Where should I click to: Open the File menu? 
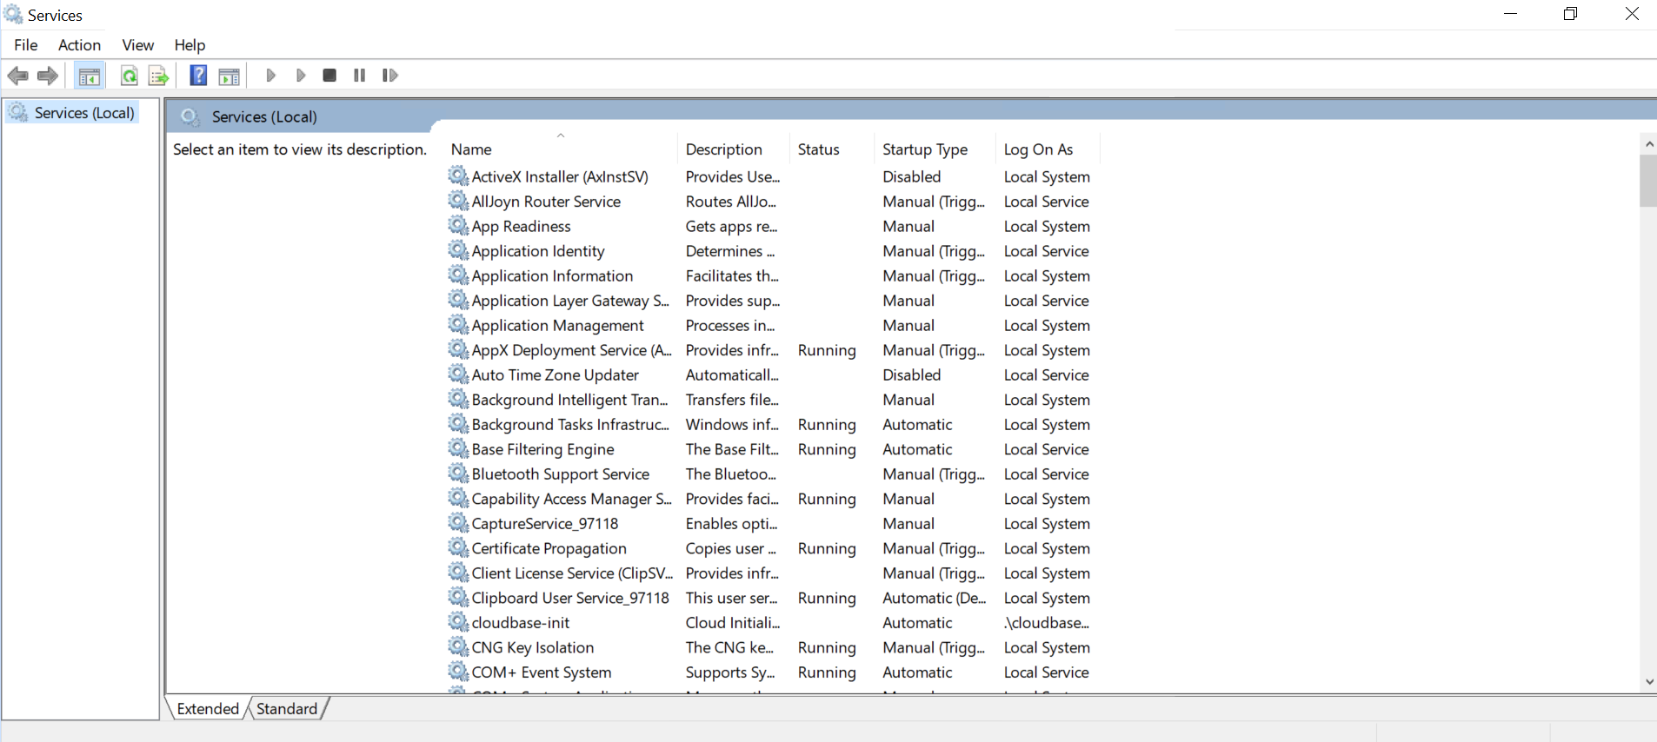25,45
